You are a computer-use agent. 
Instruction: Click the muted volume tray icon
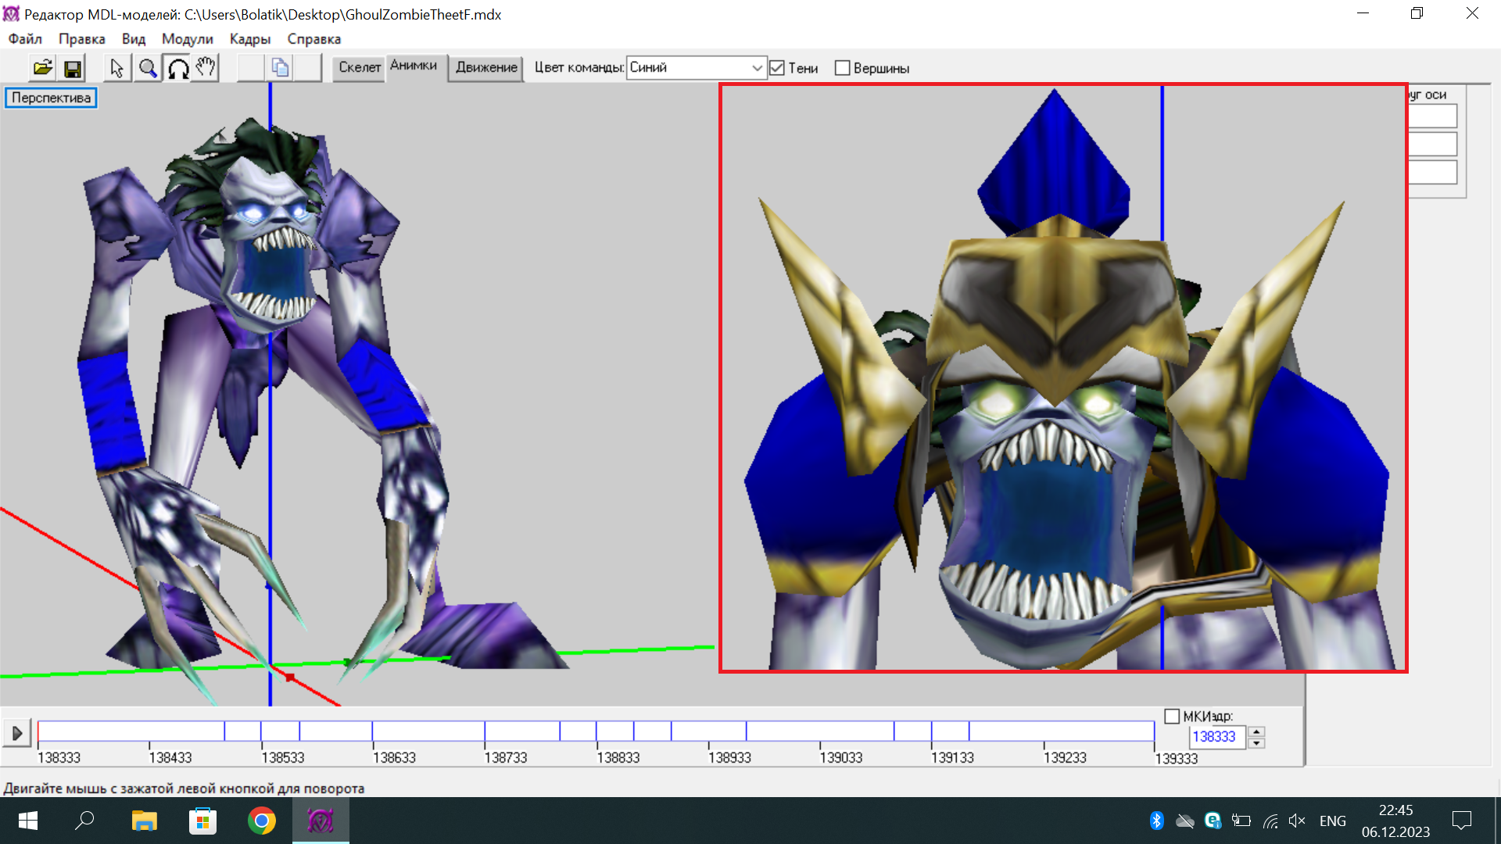[1298, 821]
